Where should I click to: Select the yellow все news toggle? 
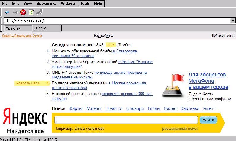111,45
